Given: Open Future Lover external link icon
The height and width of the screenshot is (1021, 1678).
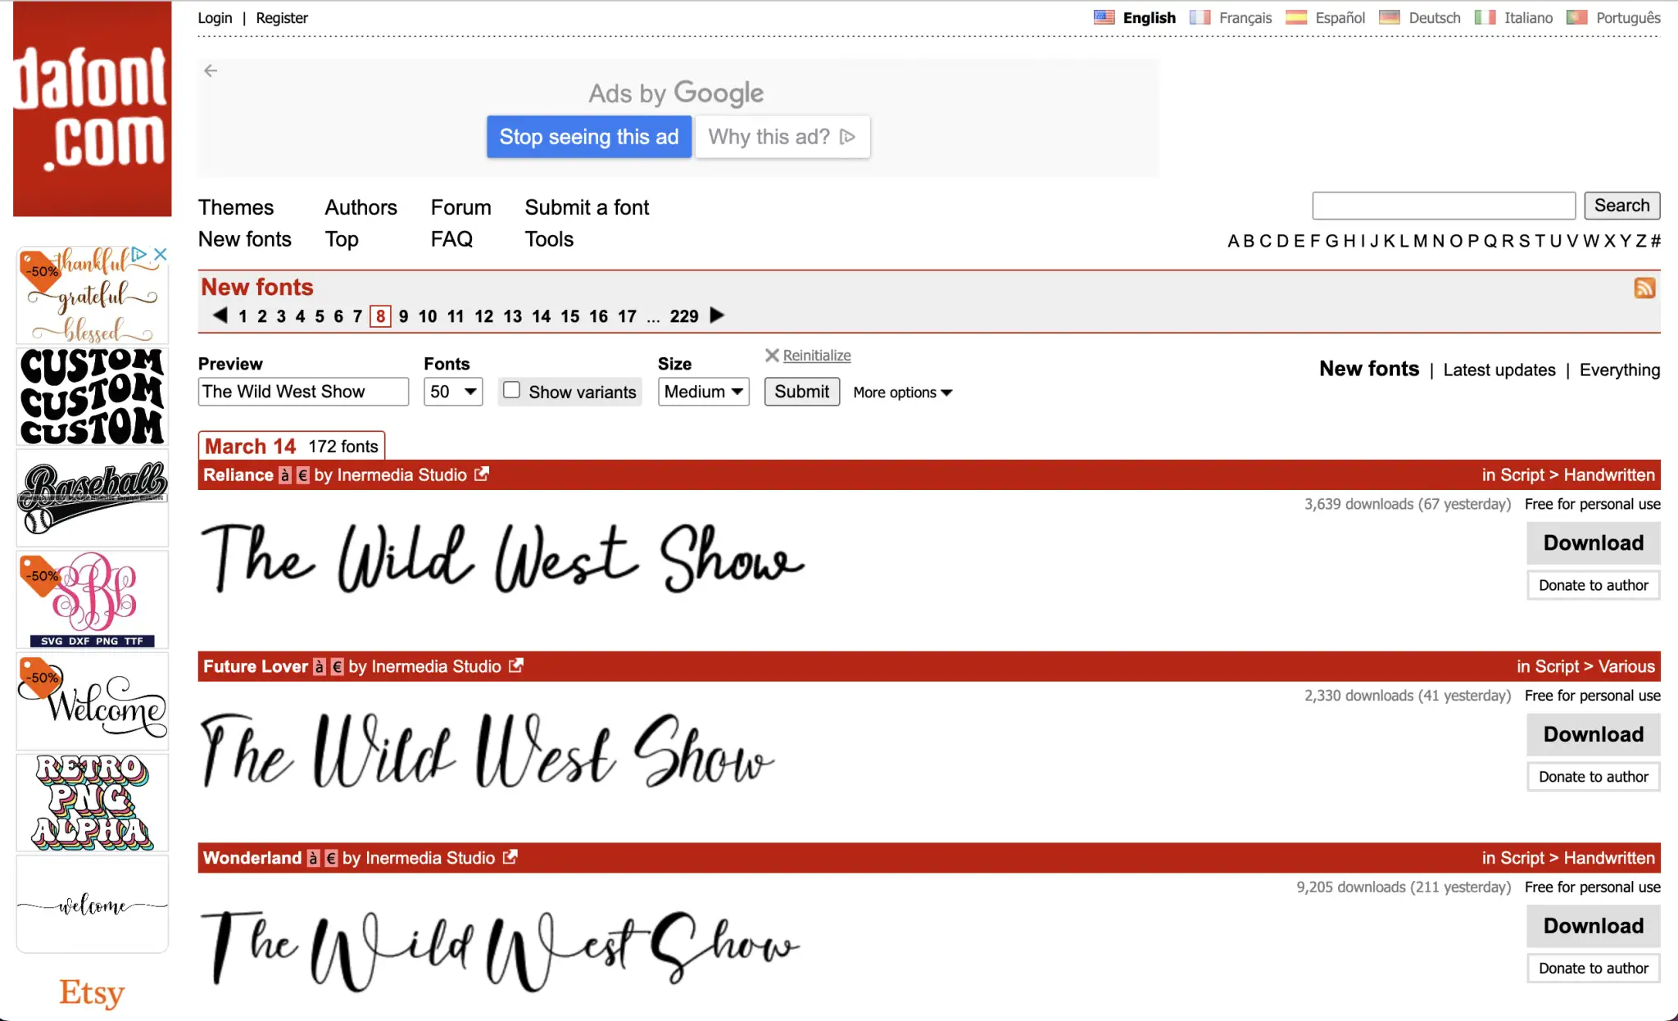Looking at the screenshot, I should (x=515, y=666).
